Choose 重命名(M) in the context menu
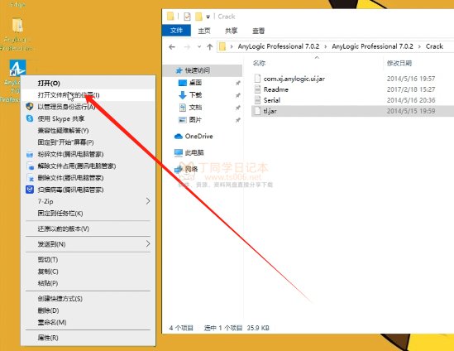Viewport: 454px width, 351px height. pos(88,322)
